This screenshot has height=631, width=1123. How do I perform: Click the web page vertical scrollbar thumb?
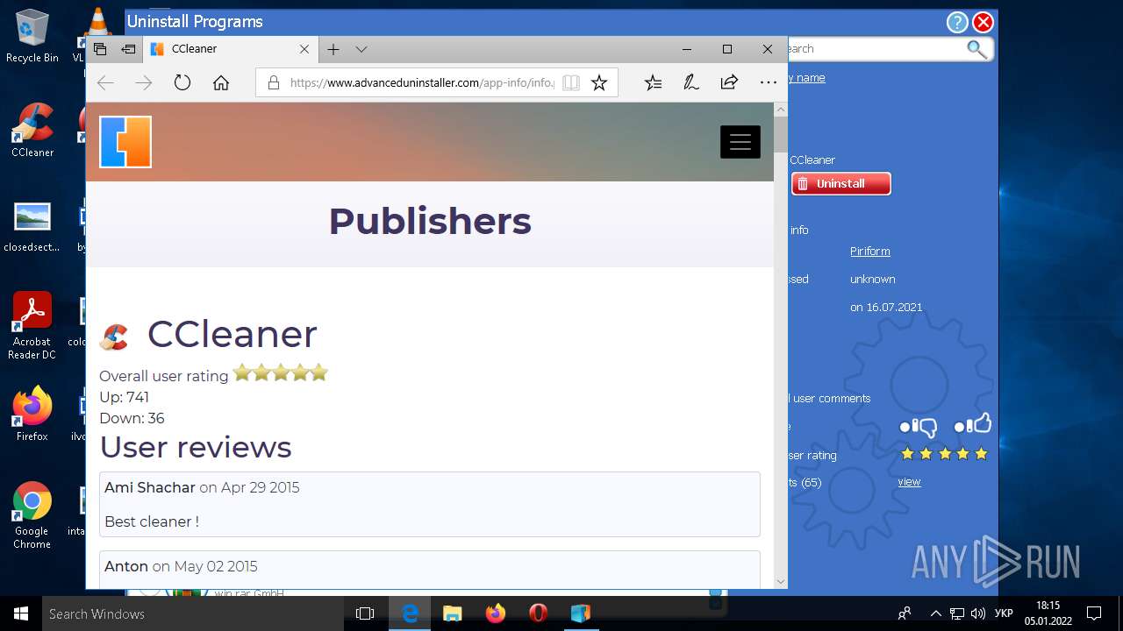click(x=780, y=134)
